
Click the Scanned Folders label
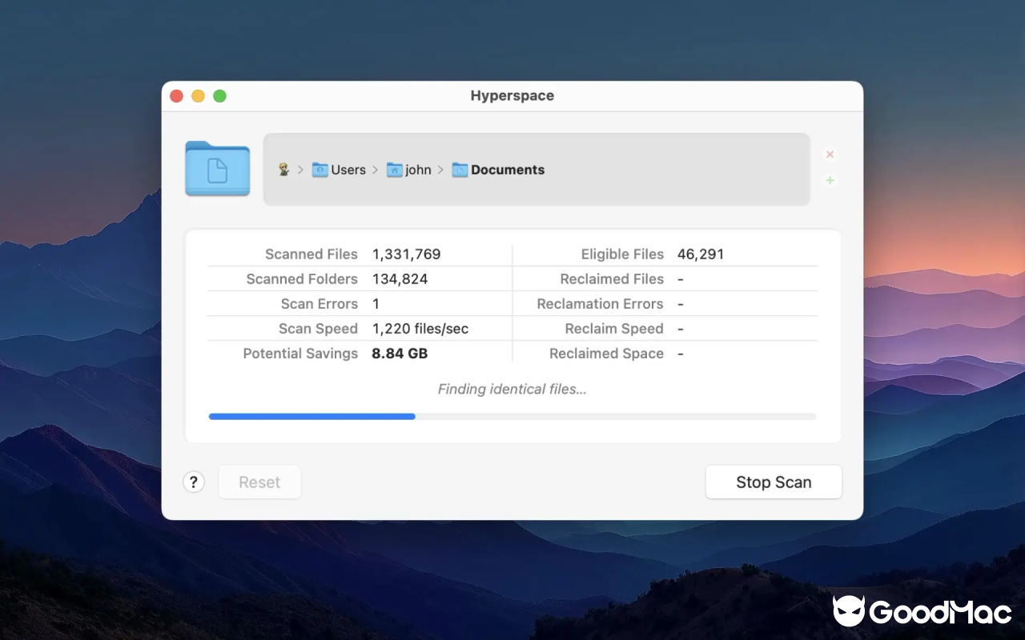click(302, 279)
